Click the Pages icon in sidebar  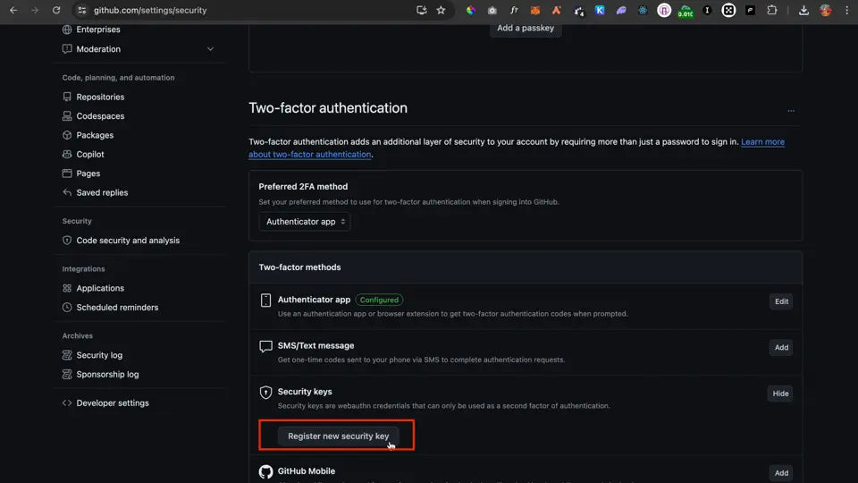pos(67,173)
